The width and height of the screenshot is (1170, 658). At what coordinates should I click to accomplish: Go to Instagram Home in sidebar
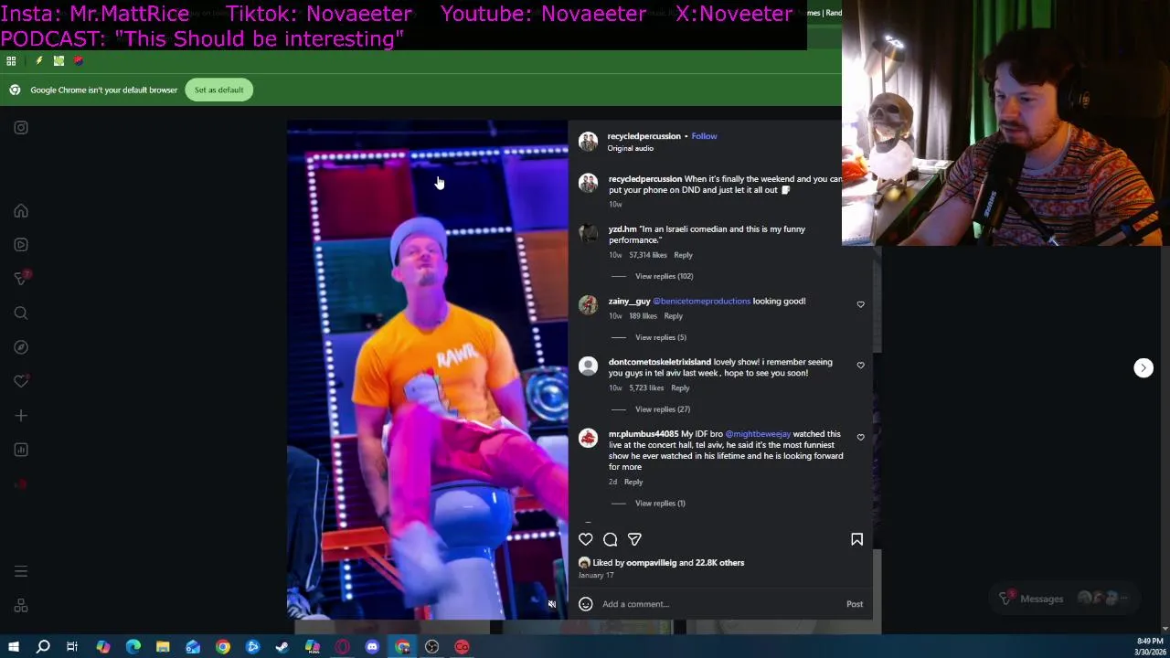pyautogui.click(x=21, y=211)
